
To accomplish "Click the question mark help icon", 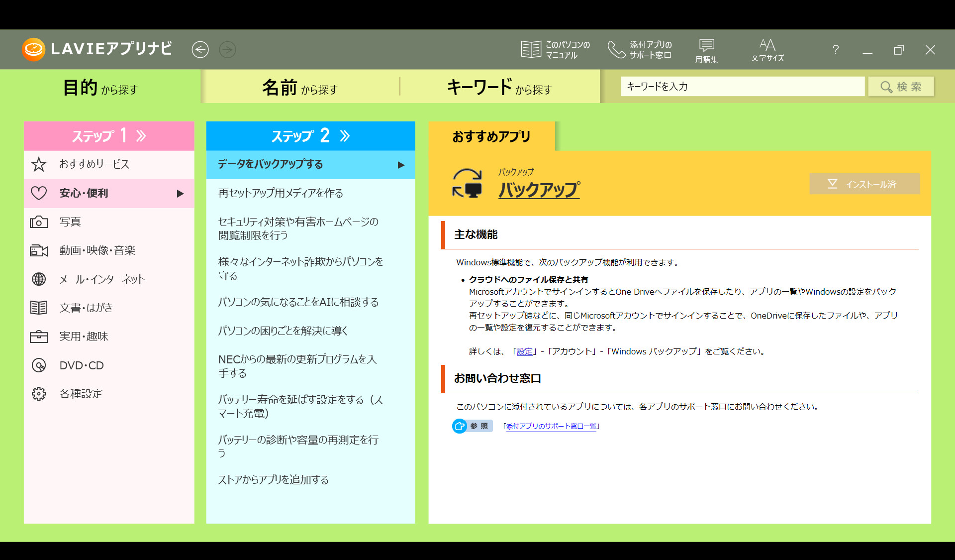I will [836, 50].
